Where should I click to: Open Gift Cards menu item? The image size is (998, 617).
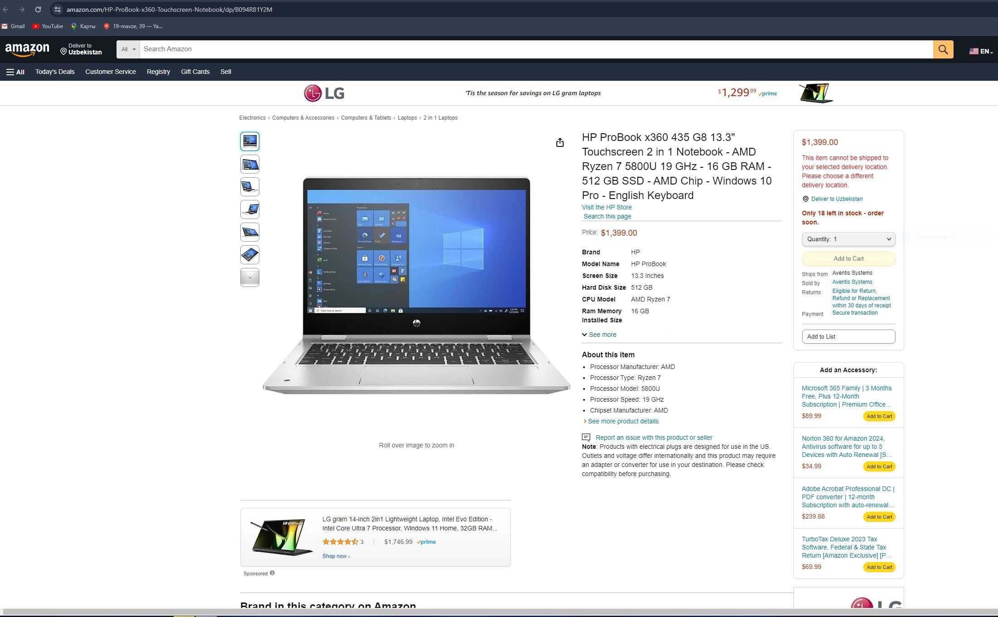pos(195,72)
